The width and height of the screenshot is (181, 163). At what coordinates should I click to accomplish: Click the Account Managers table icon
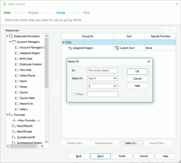(14, 42)
